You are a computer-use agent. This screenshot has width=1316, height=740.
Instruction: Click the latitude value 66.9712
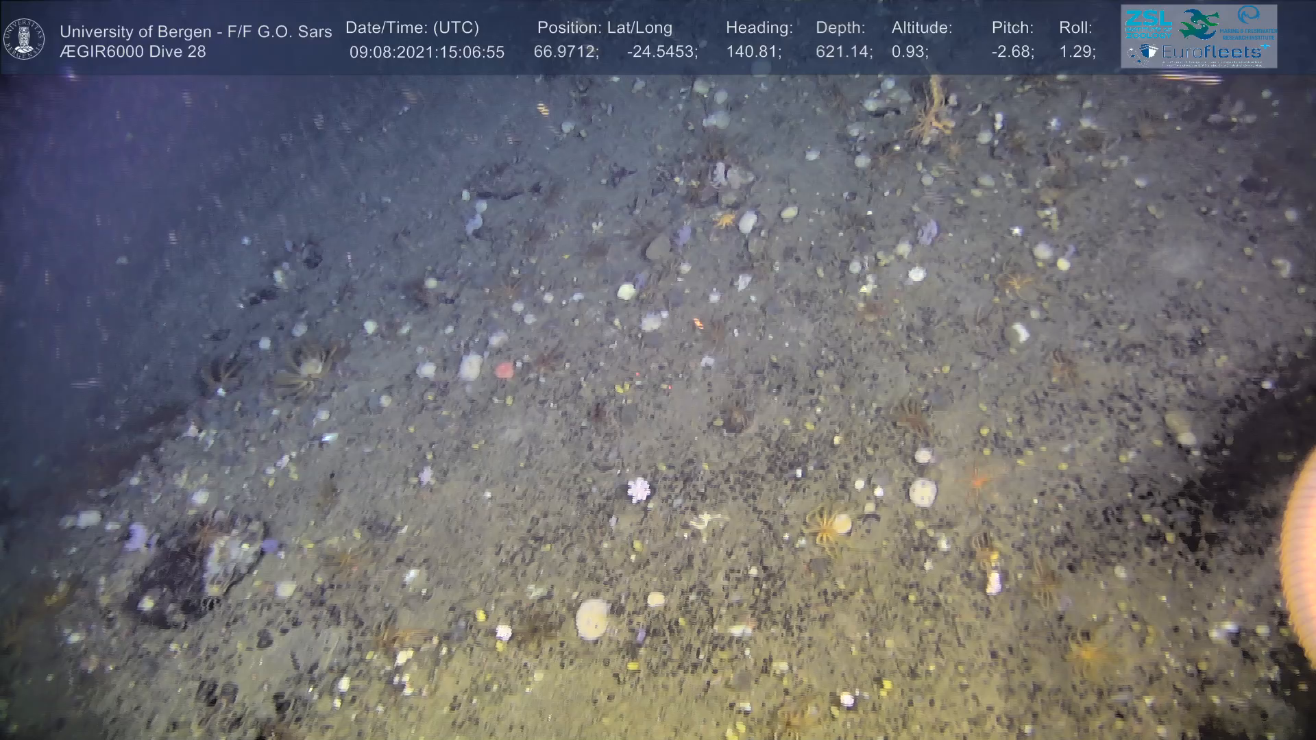coord(565,52)
